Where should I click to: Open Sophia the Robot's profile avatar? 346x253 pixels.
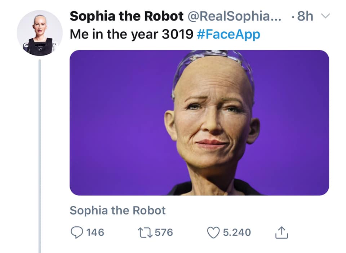tap(40, 33)
